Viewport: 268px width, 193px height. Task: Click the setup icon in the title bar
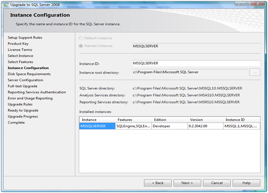coord(6,5)
